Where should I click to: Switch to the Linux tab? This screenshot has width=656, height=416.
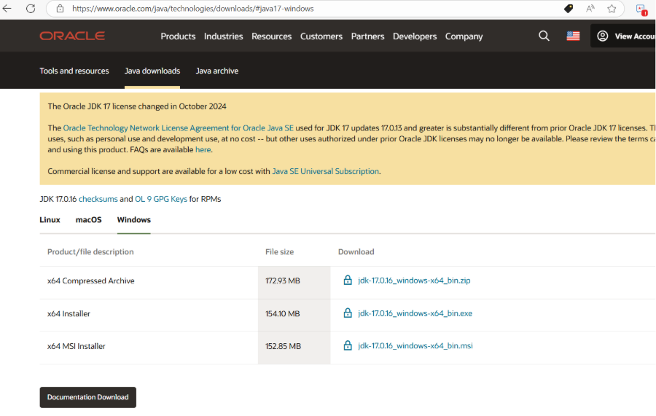pos(50,220)
